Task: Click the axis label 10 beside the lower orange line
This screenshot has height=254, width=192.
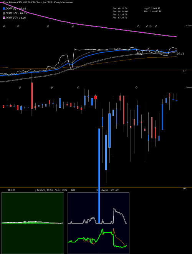Action: pyautogui.click(x=184, y=189)
